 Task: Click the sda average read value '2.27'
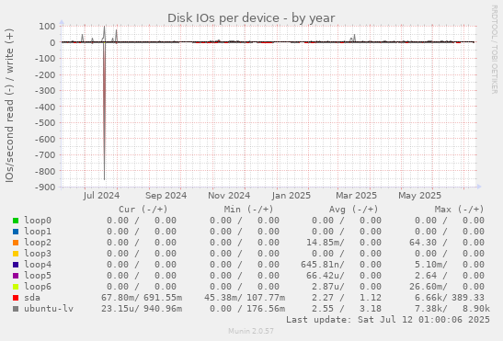(323, 298)
